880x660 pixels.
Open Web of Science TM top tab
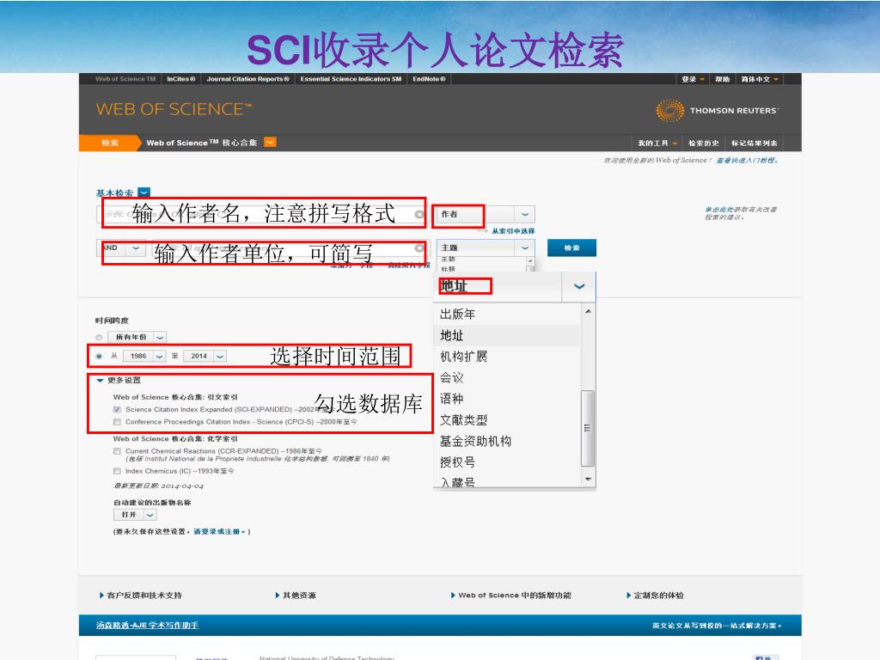tap(125, 79)
